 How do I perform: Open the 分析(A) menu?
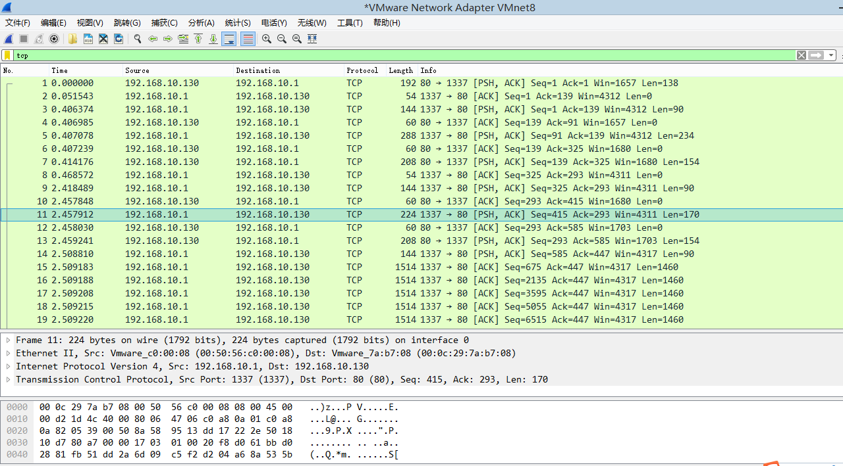(201, 22)
